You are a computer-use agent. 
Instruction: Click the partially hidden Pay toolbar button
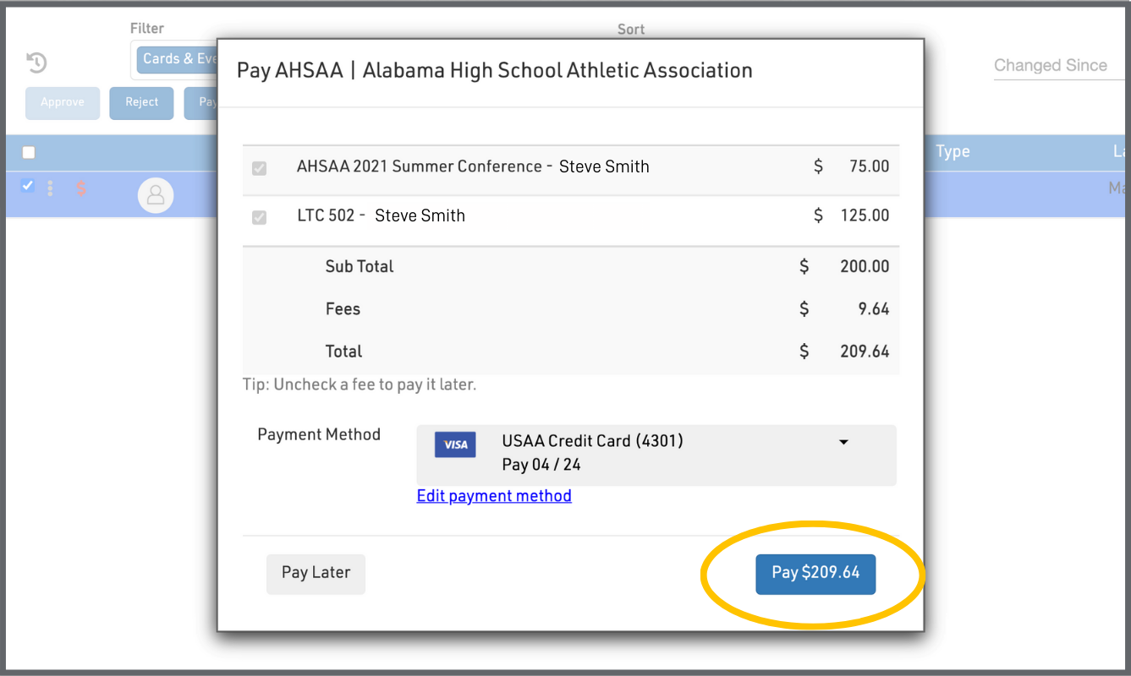coord(201,103)
